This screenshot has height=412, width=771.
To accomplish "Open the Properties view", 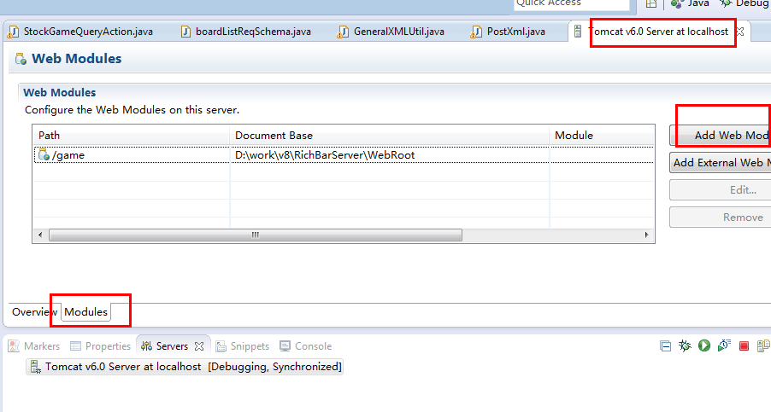I will [101, 346].
